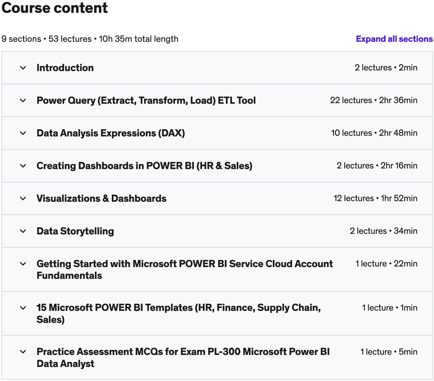Select Getting Started with Microsoft POWER BI Service title

pyautogui.click(x=185, y=270)
